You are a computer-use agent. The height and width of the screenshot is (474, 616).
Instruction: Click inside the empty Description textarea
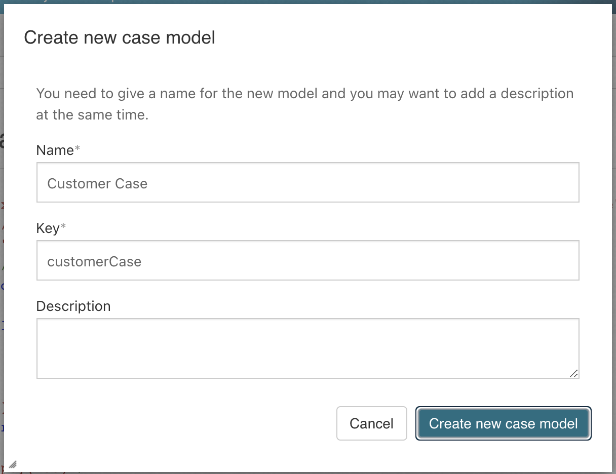point(307,348)
